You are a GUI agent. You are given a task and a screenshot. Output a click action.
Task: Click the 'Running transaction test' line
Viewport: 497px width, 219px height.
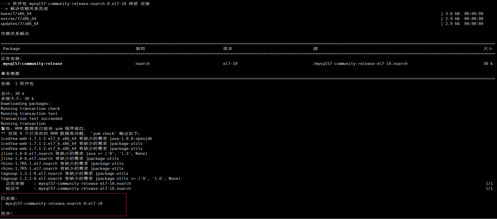[x=29, y=114]
